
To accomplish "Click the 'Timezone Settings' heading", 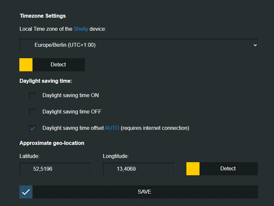I will pyautogui.click(x=43, y=16).
